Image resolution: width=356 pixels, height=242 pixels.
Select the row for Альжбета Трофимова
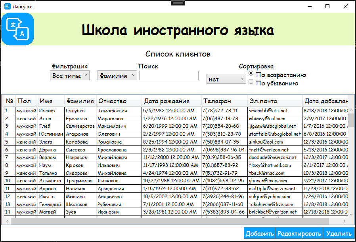click(79, 180)
